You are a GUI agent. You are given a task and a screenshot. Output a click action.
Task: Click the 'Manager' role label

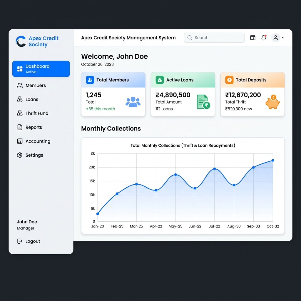coord(26,228)
